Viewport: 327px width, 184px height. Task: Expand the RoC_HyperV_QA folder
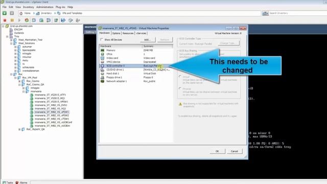tap(19, 129)
